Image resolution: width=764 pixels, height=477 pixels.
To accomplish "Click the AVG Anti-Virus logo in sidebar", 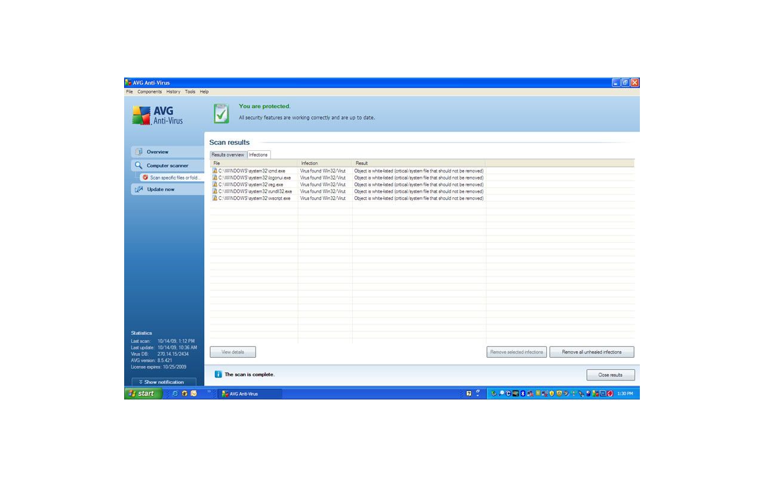I will tap(158, 115).
